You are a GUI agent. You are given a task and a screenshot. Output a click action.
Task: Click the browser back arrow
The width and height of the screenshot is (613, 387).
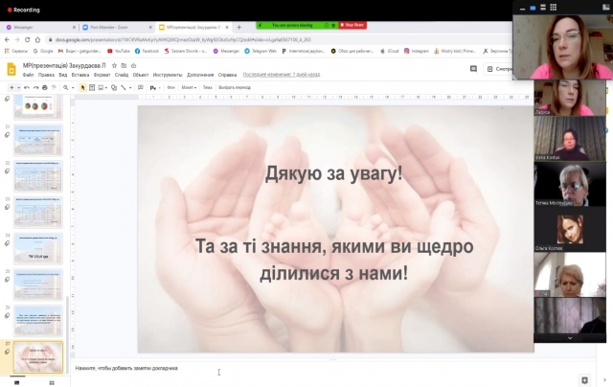7,40
